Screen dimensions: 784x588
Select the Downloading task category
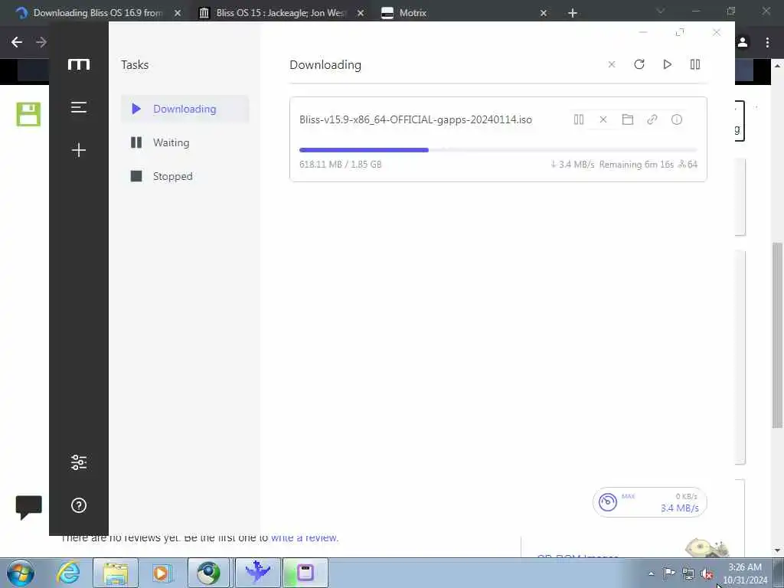pos(185,109)
